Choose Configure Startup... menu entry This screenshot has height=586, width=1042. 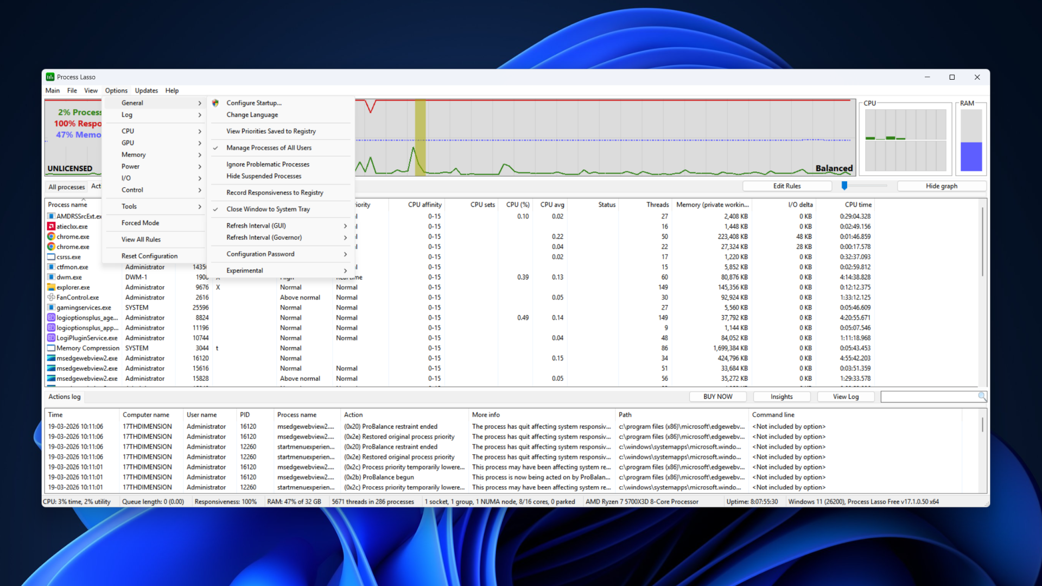tap(281, 103)
